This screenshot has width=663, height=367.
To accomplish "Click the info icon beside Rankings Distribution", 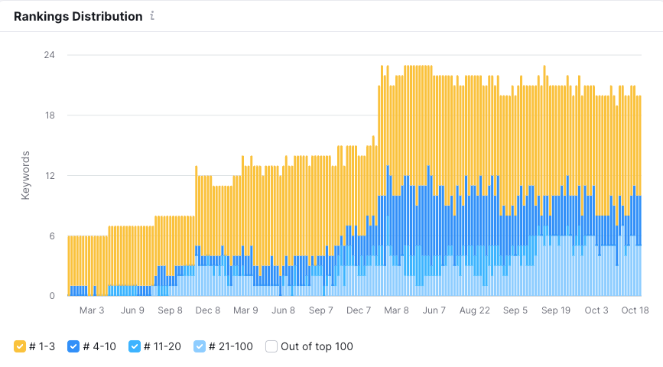I will 152,16.
